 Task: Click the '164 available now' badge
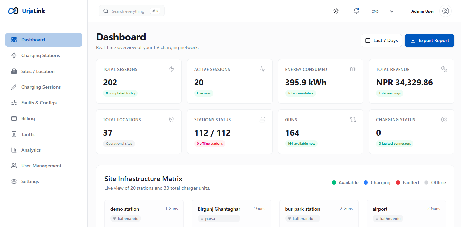[x=301, y=144]
